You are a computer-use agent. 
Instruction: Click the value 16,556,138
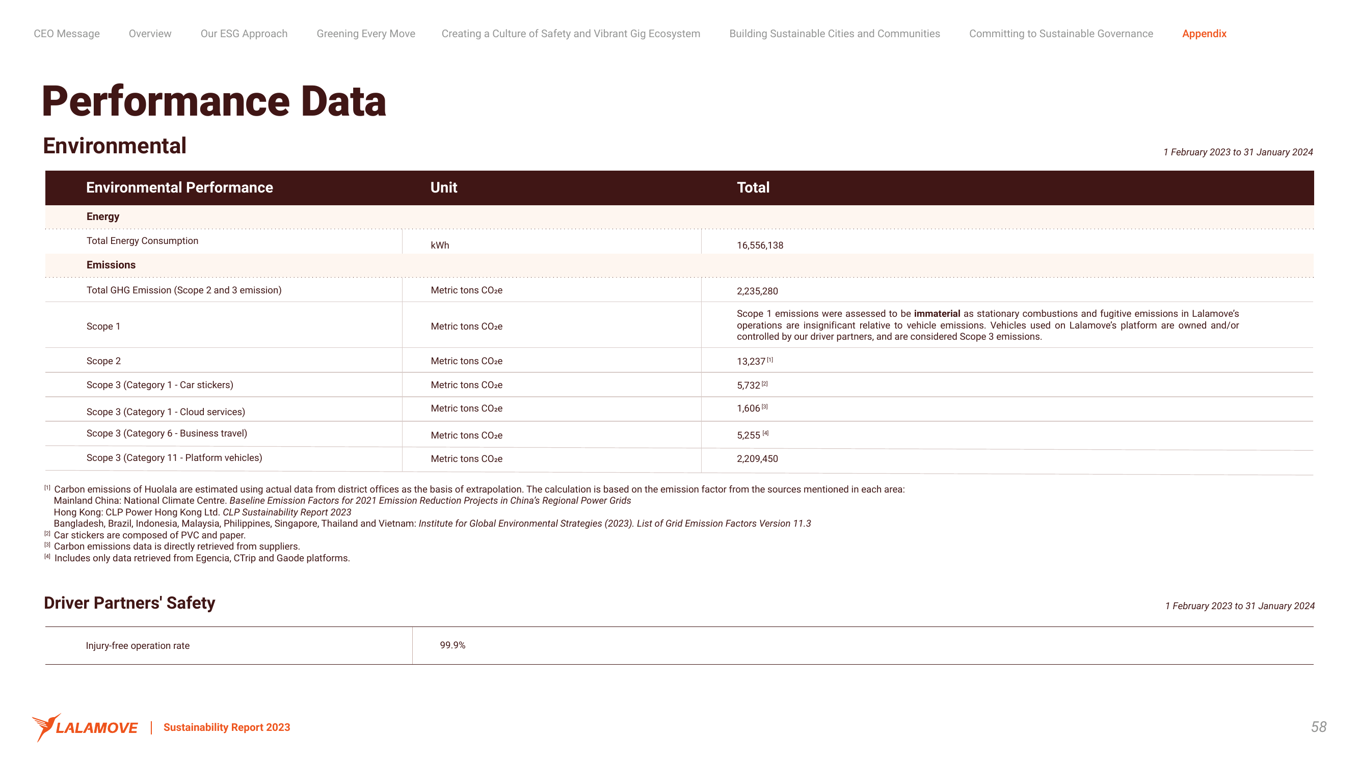point(760,245)
